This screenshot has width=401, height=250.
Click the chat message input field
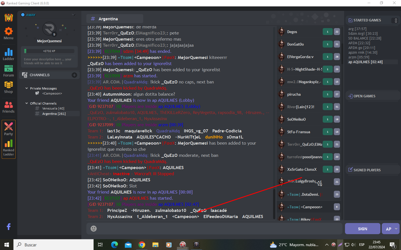[214, 229]
